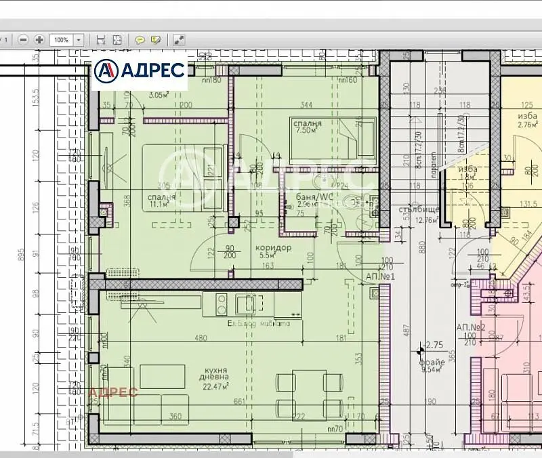Open the zoom percentage dropdown arrow

79,40
